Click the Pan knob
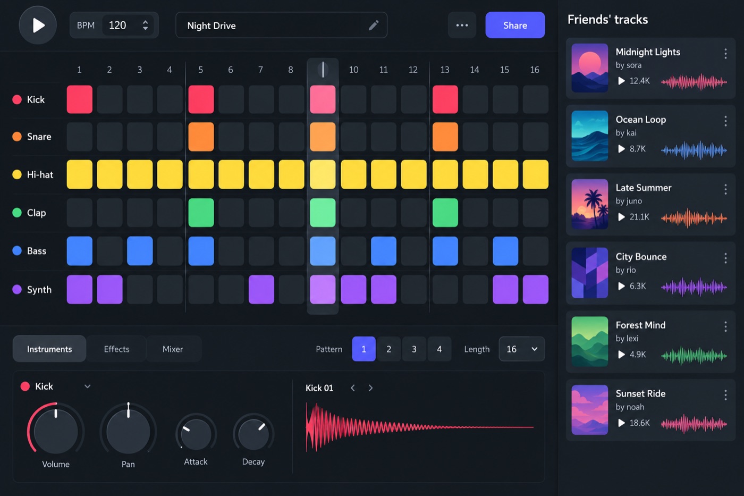The image size is (744, 496). click(x=128, y=431)
